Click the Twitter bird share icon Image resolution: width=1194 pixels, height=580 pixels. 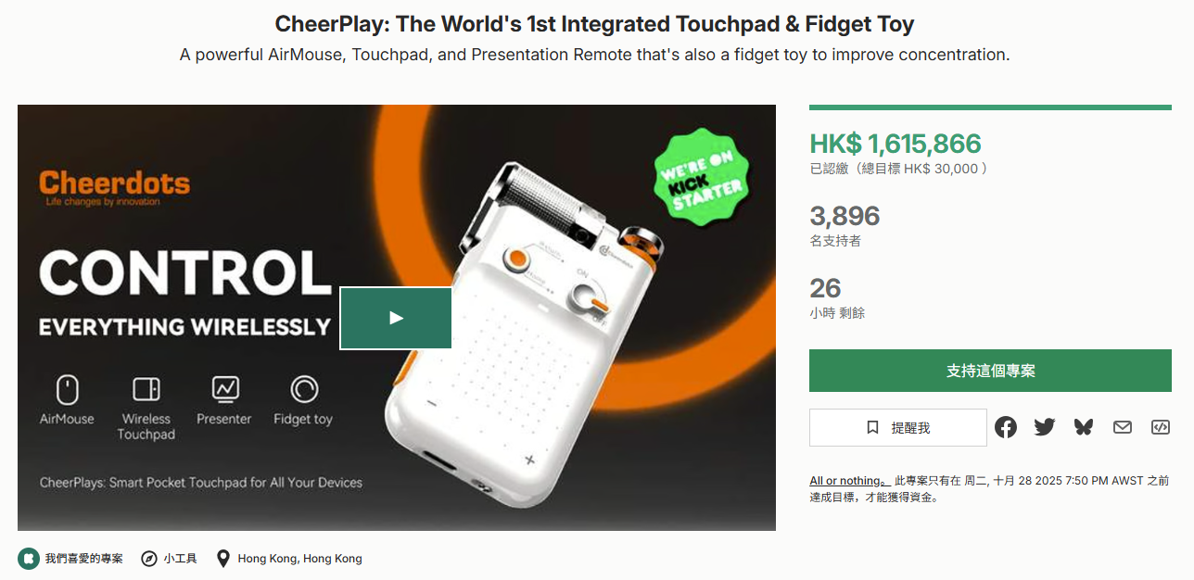[1045, 427]
